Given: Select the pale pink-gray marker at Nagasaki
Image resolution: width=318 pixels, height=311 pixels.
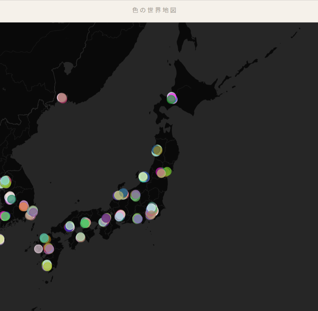Looking at the screenshot, I should click(x=38, y=249).
